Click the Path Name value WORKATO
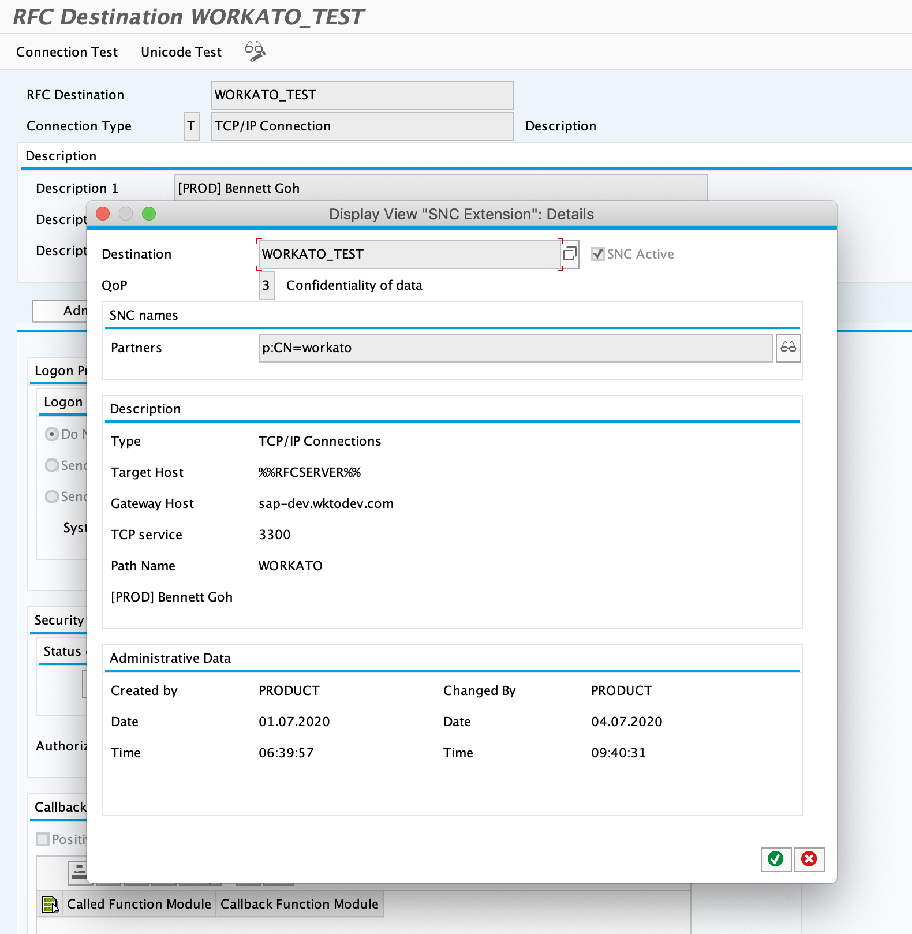The width and height of the screenshot is (912, 934). coord(290,566)
